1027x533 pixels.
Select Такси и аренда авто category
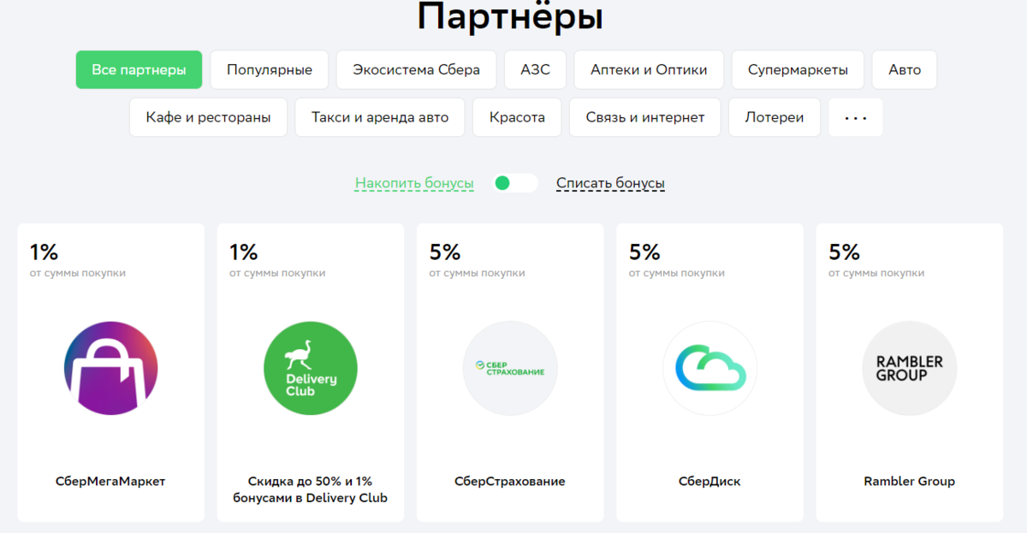pyautogui.click(x=380, y=117)
